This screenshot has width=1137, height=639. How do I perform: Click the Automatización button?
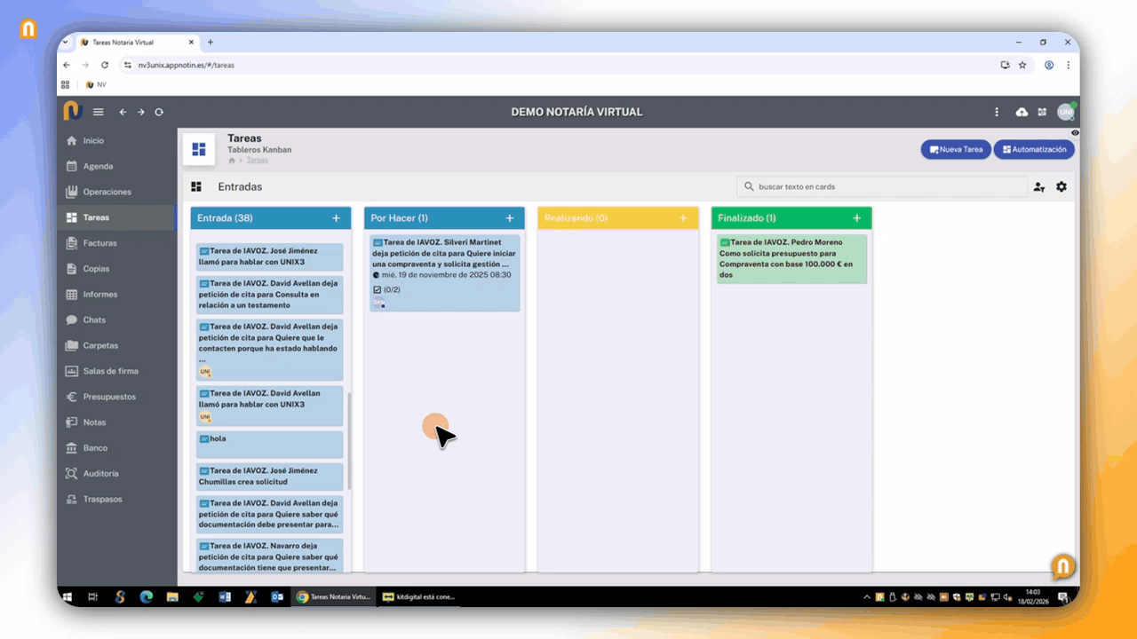[1033, 149]
